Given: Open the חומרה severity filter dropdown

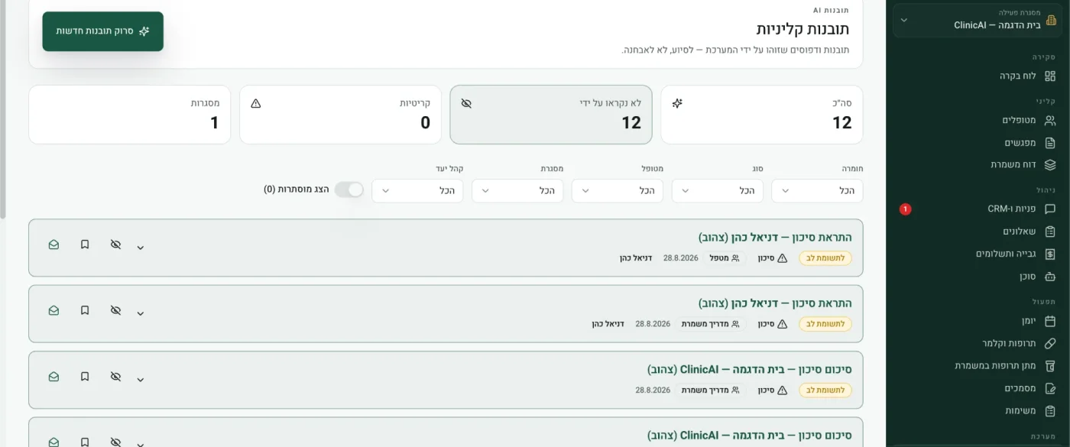Looking at the screenshot, I should [817, 190].
